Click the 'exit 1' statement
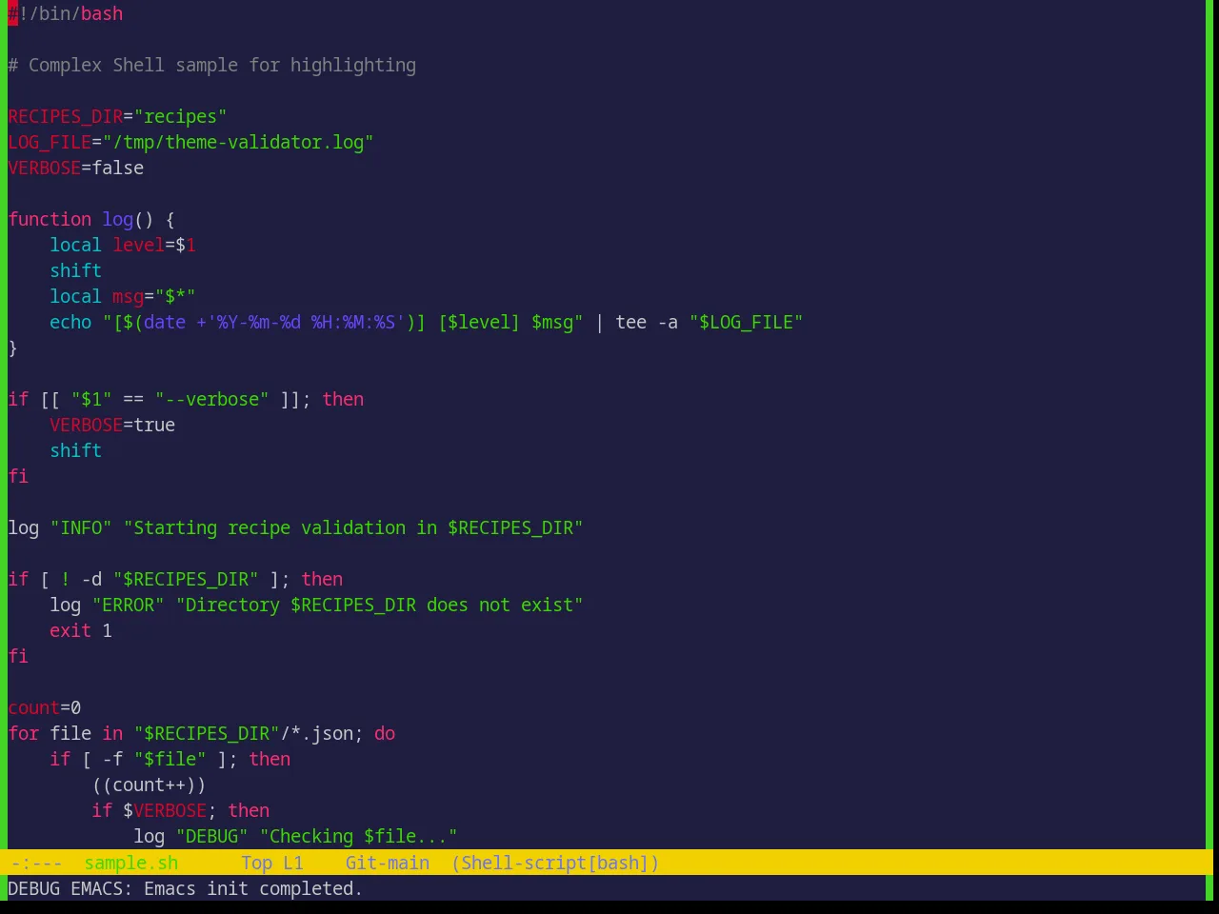Screen dimensions: 1219x914 point(81,630)
